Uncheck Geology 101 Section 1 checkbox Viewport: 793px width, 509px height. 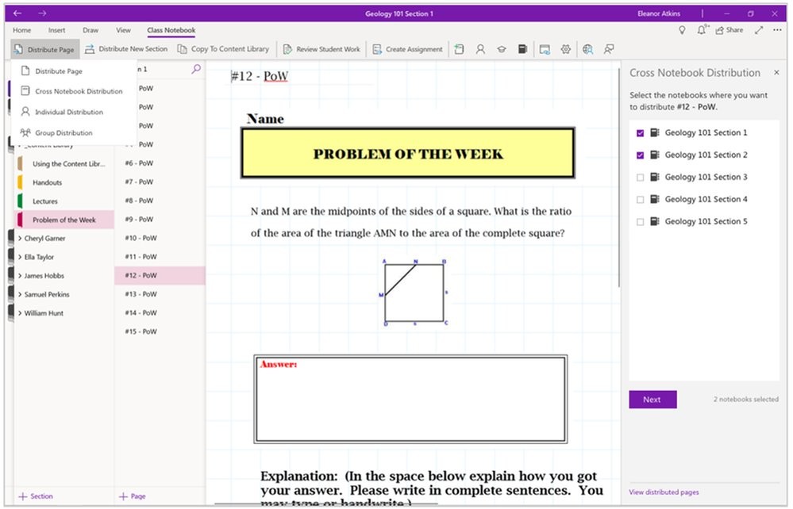tap(641, 133)
